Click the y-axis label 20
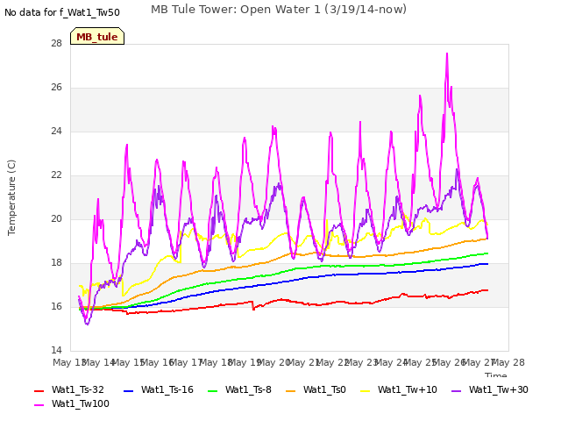Viewport: 561px width, 421px height. (x=56, y=219)
